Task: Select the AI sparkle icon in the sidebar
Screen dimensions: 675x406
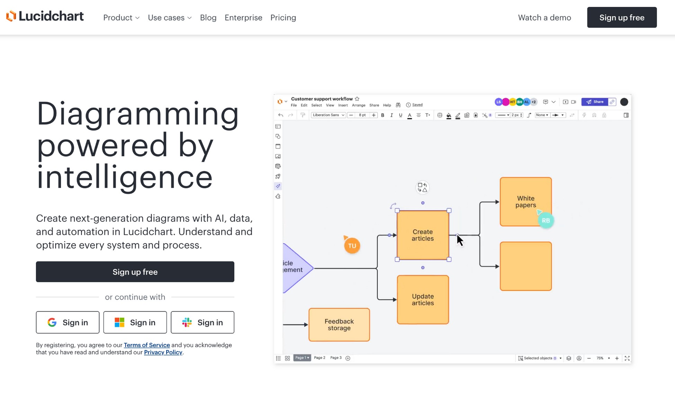Action: pyautogui.click(x=278, y=186)
